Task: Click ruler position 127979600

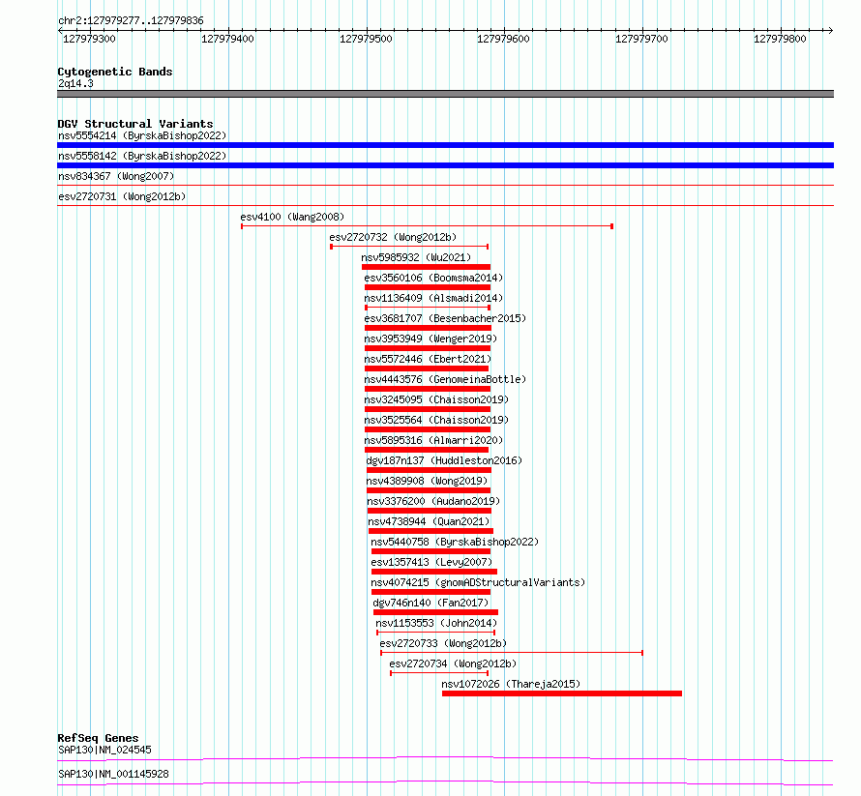Action: [x=503, y=39]
